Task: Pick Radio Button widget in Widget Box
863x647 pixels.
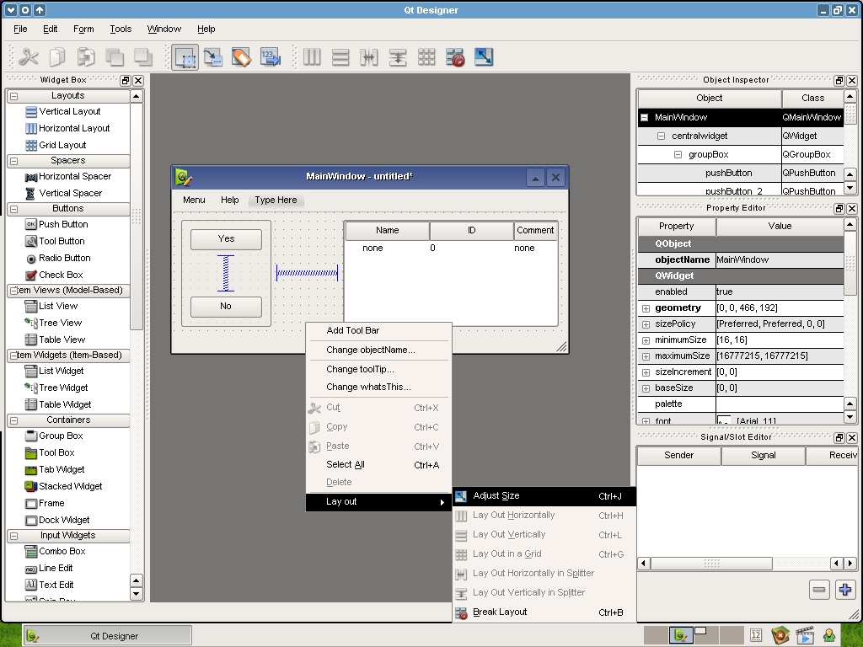Action: point(58,258)
